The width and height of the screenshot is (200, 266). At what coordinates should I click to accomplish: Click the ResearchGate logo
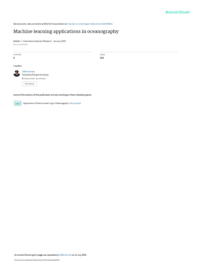[178, 12]
